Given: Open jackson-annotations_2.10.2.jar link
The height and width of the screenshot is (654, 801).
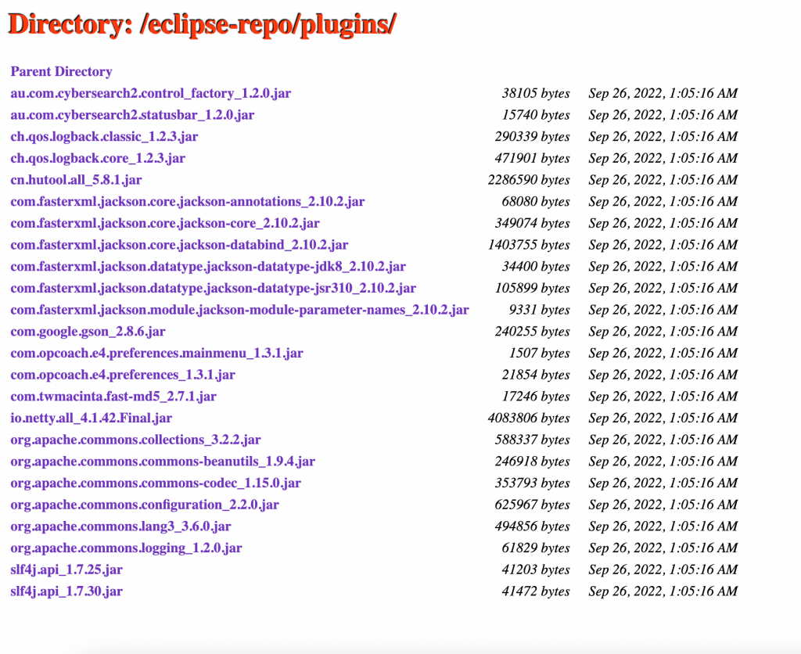Looking at the screenshot, I should 188,202.
